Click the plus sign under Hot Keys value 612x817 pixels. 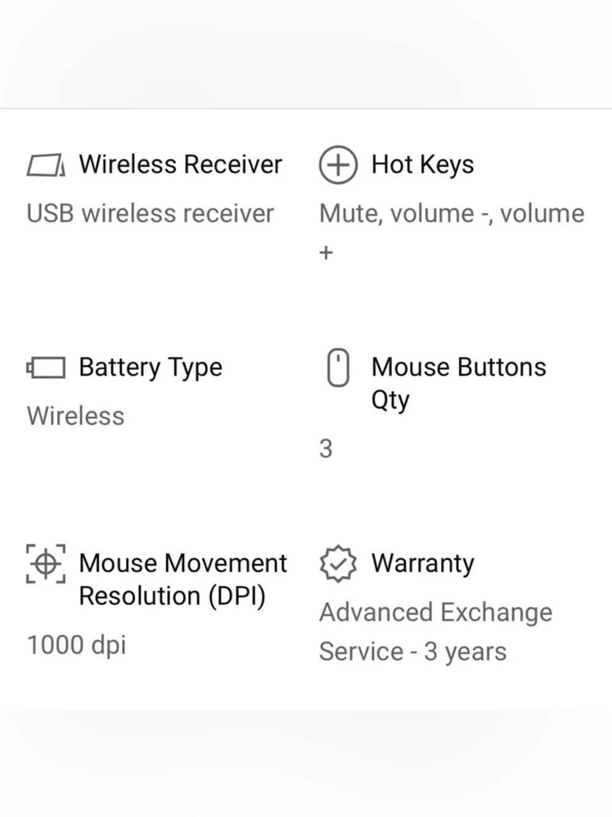pyautogui.click(x=326, y=253)
